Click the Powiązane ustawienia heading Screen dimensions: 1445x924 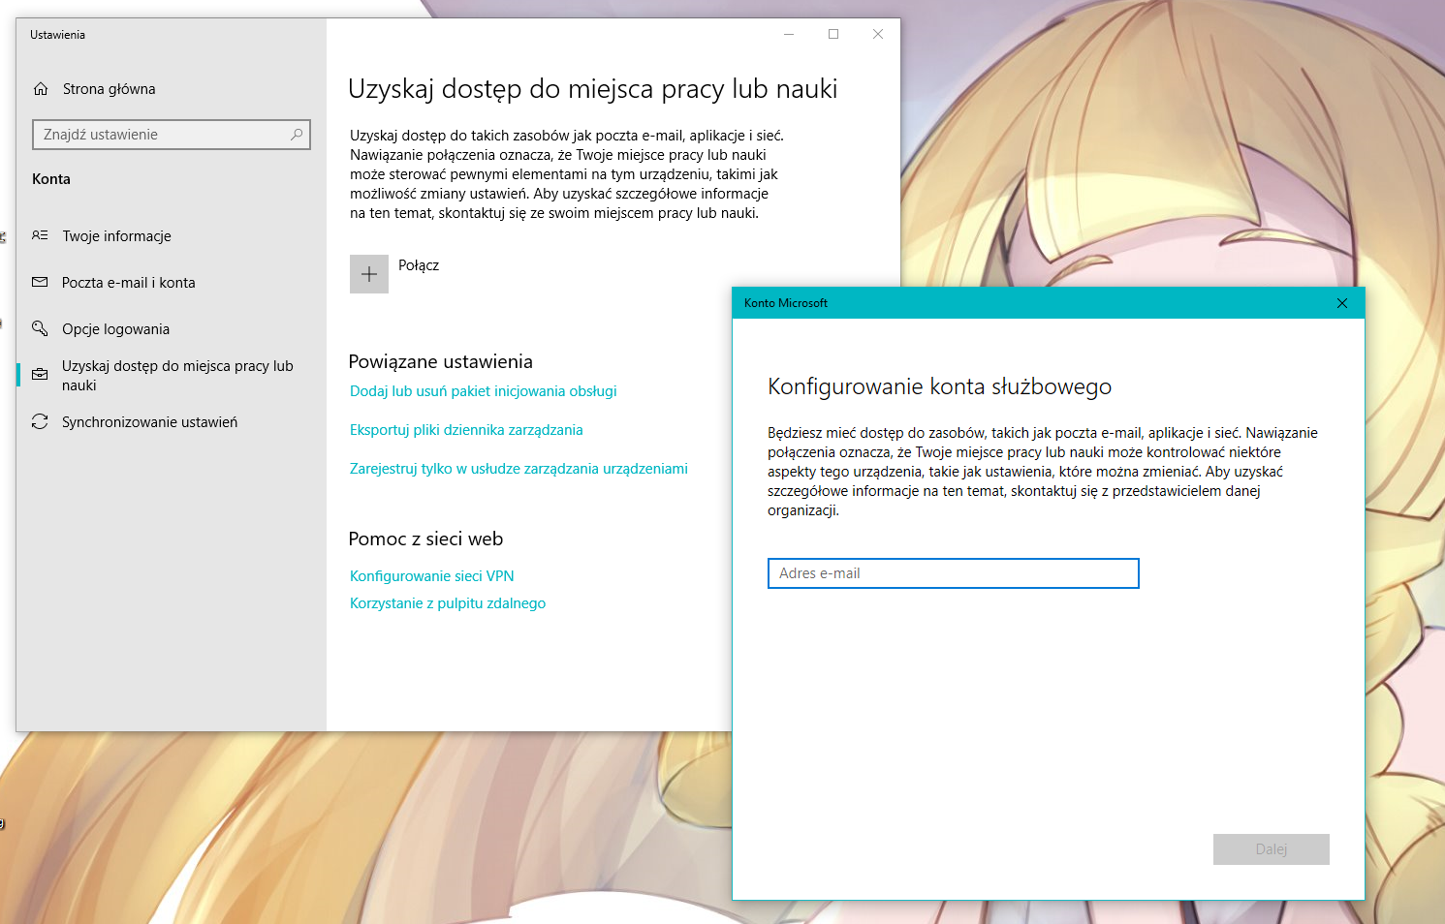(x=440, y=361)
